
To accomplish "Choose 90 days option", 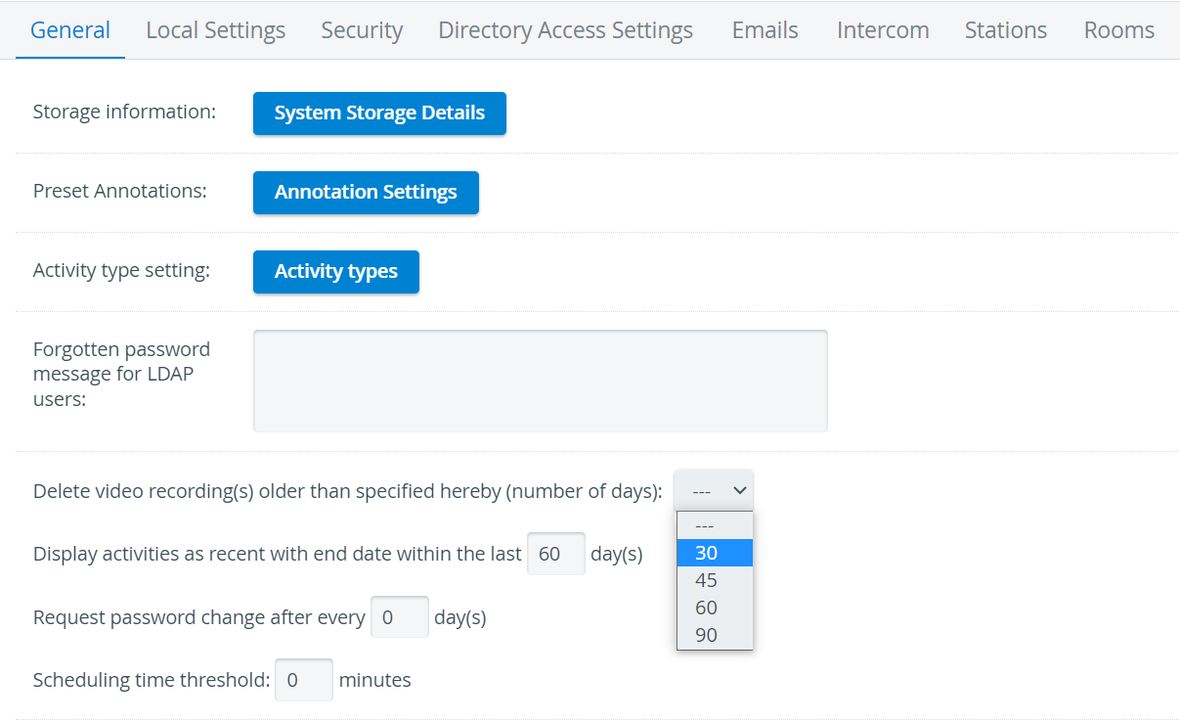I will coord(715,635).
